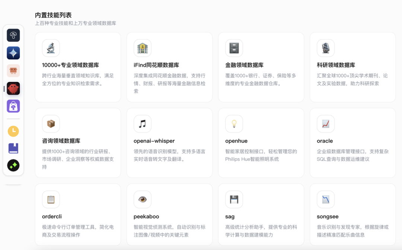
Task: Click the music note icon on openai-whisper card
Action: pyautogui.click(x=142, y=123)
